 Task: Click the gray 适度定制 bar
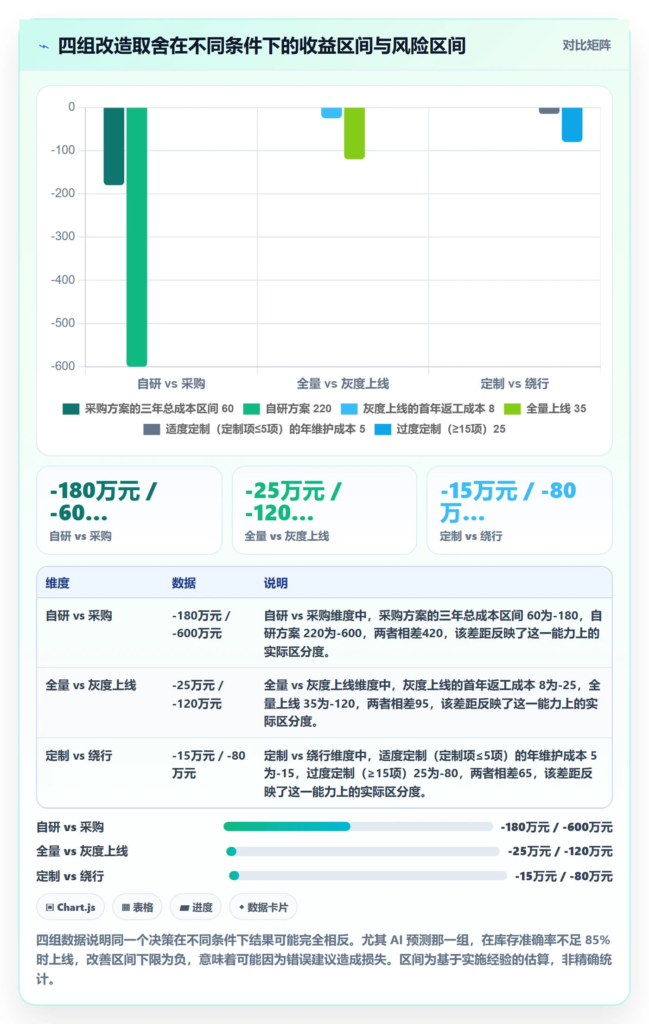[549, 110]
